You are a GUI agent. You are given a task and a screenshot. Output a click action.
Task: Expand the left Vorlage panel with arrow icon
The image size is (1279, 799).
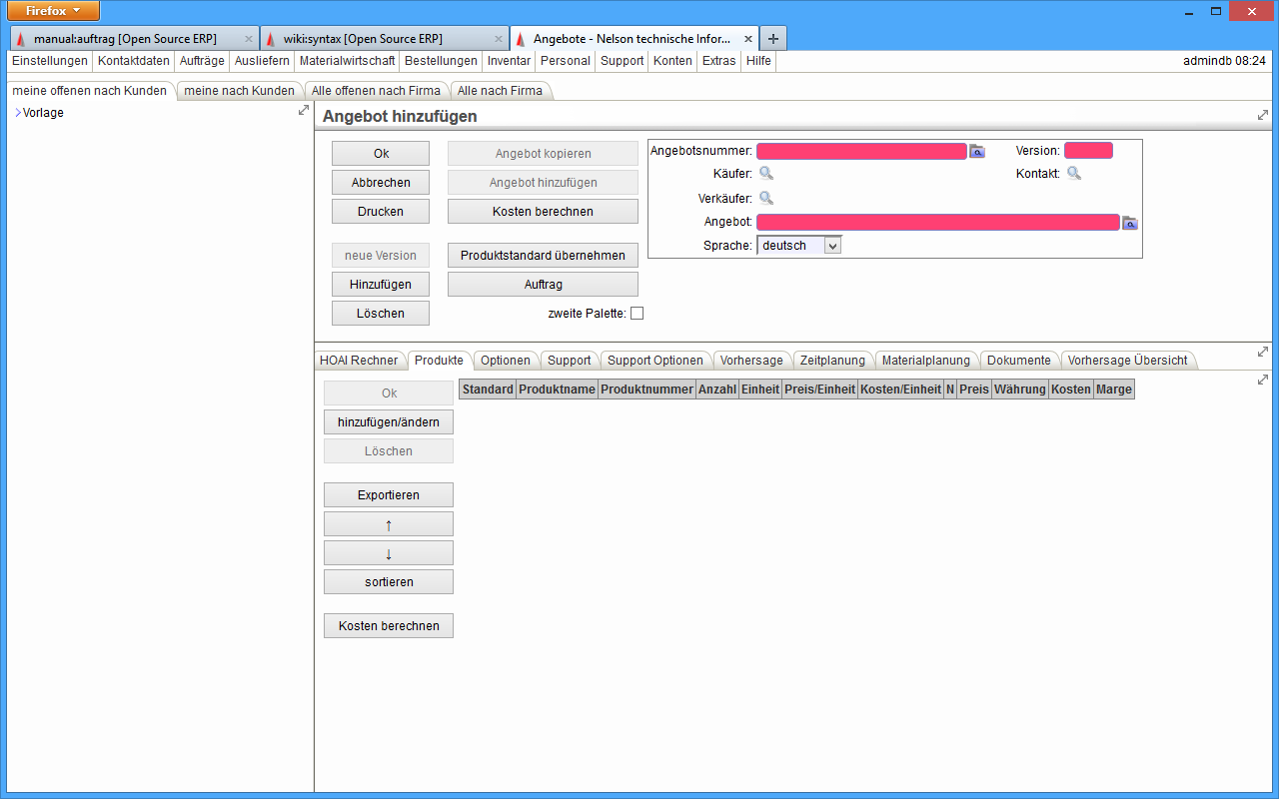[x=304, y=111]
